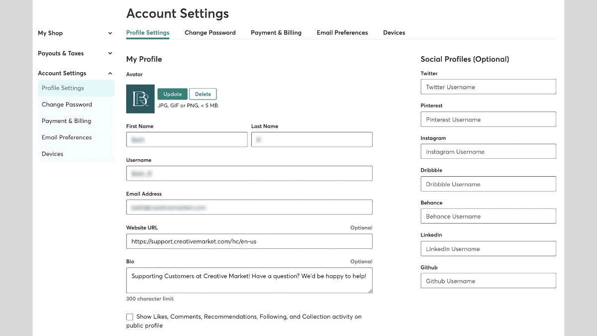597x336 pixels.
Task: Switch to the Change Password tab
Action: [x=210, y=33]
